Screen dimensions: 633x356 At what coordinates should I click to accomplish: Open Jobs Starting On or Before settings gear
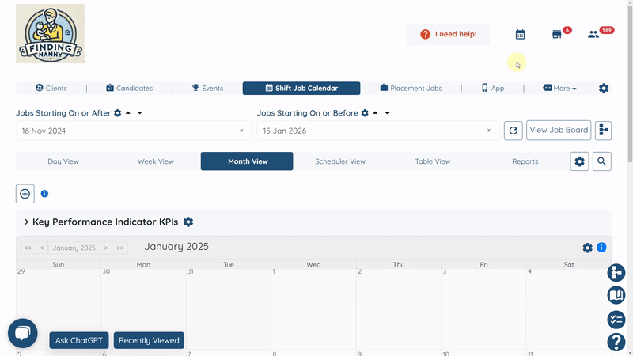(365, 113)
